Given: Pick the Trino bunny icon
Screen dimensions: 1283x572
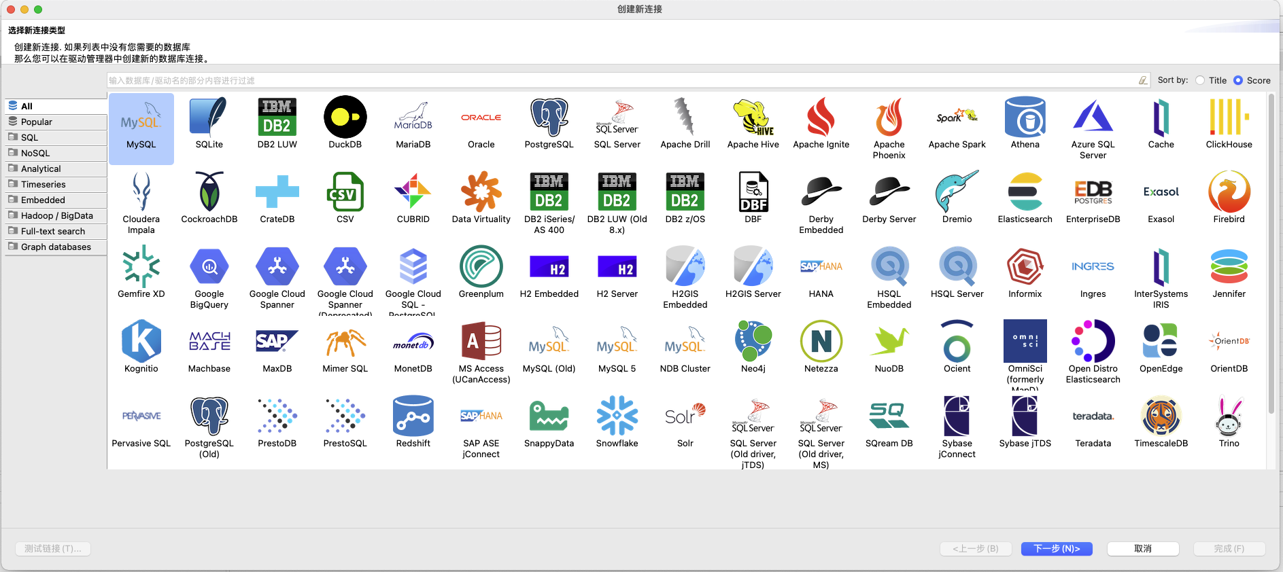Looking at the screenshot, I should (1229, 416).
